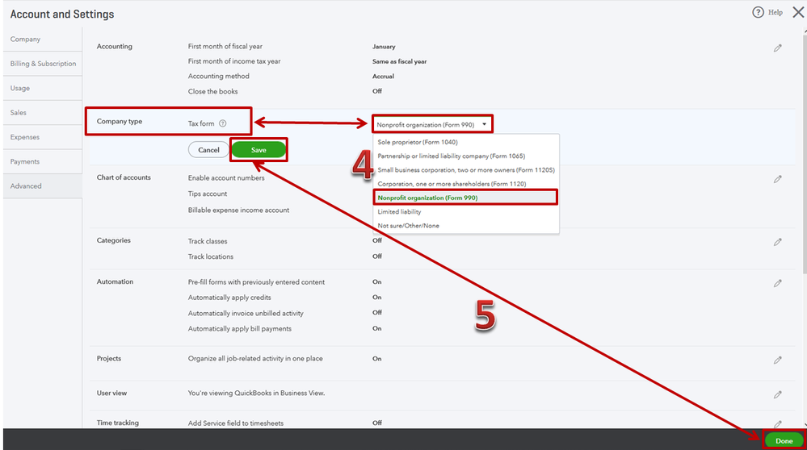
Task: Edit Chart of accounts with its pencil icon
Action: point(778,179)
